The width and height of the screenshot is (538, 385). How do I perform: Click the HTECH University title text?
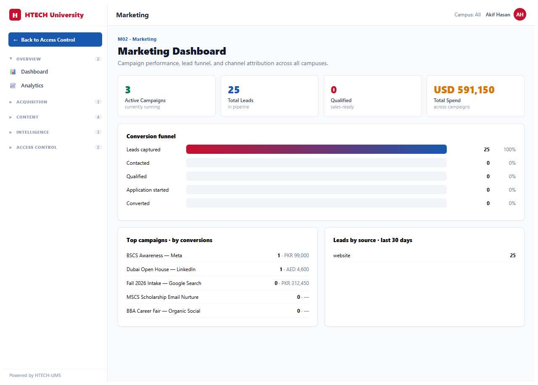54,15
